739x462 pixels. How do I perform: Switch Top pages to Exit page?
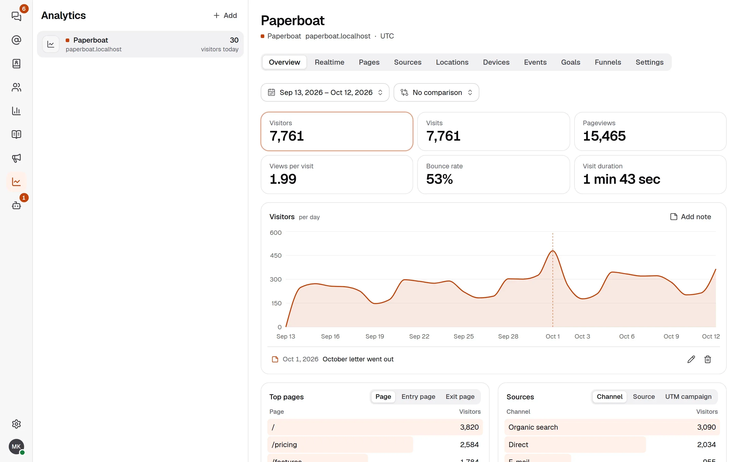click(x=460, y=397)
